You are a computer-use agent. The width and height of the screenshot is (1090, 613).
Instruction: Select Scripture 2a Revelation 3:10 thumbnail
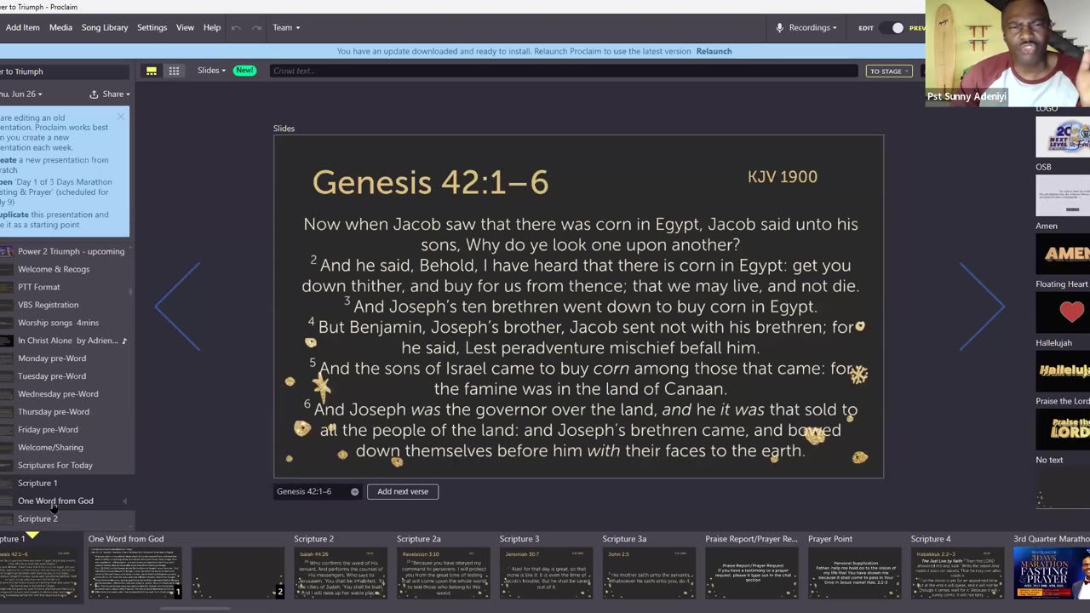(443, 573)
